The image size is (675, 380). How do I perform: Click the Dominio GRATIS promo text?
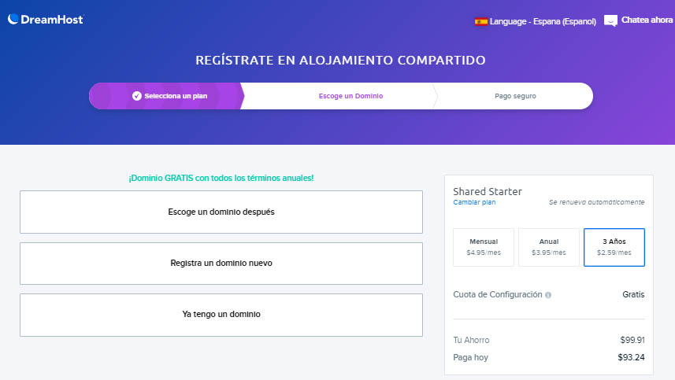pos(221,178)
